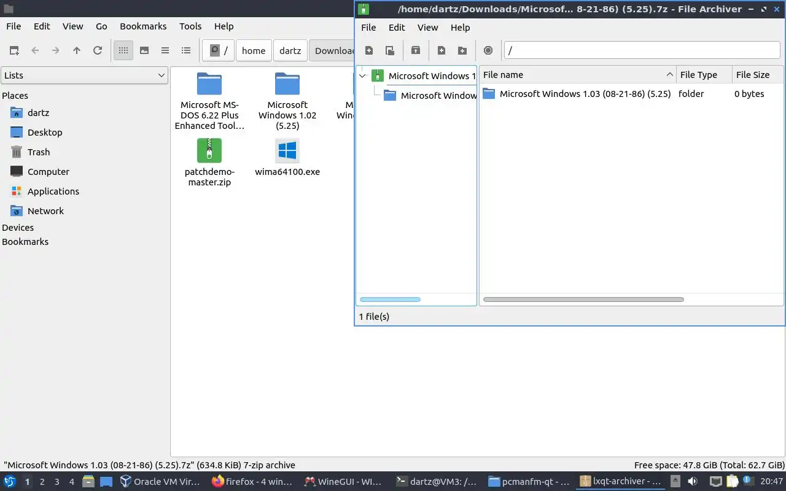This screenshot has width=786, height=491.
Task: Switch to firefox in the taskbar
Action: [x=252, y=482]
